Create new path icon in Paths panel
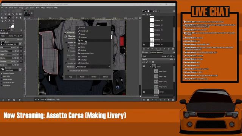The height and width of the screenshot is (136, 242). pos(144,49)
